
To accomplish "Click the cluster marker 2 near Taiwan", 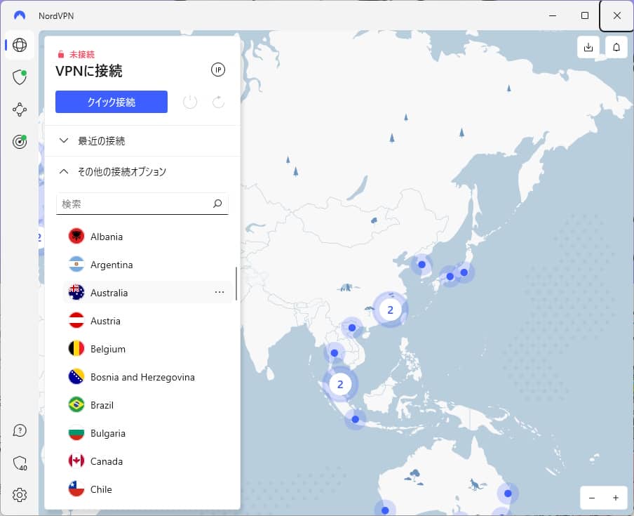I will click(x=390, y=310).
